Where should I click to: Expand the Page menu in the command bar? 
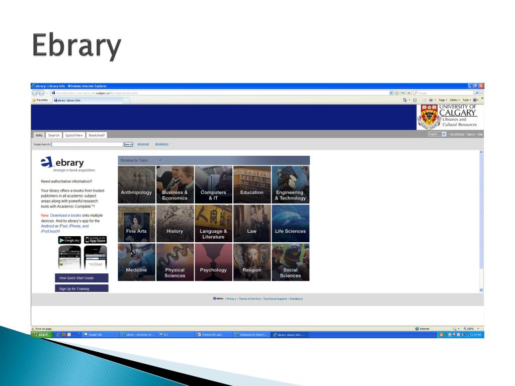443,100
